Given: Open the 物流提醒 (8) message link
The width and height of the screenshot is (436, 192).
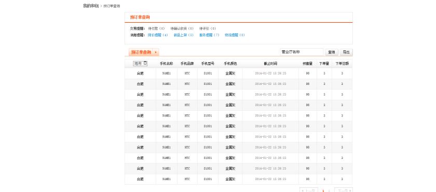Looking at the screenshot, I should coord(235,35).
